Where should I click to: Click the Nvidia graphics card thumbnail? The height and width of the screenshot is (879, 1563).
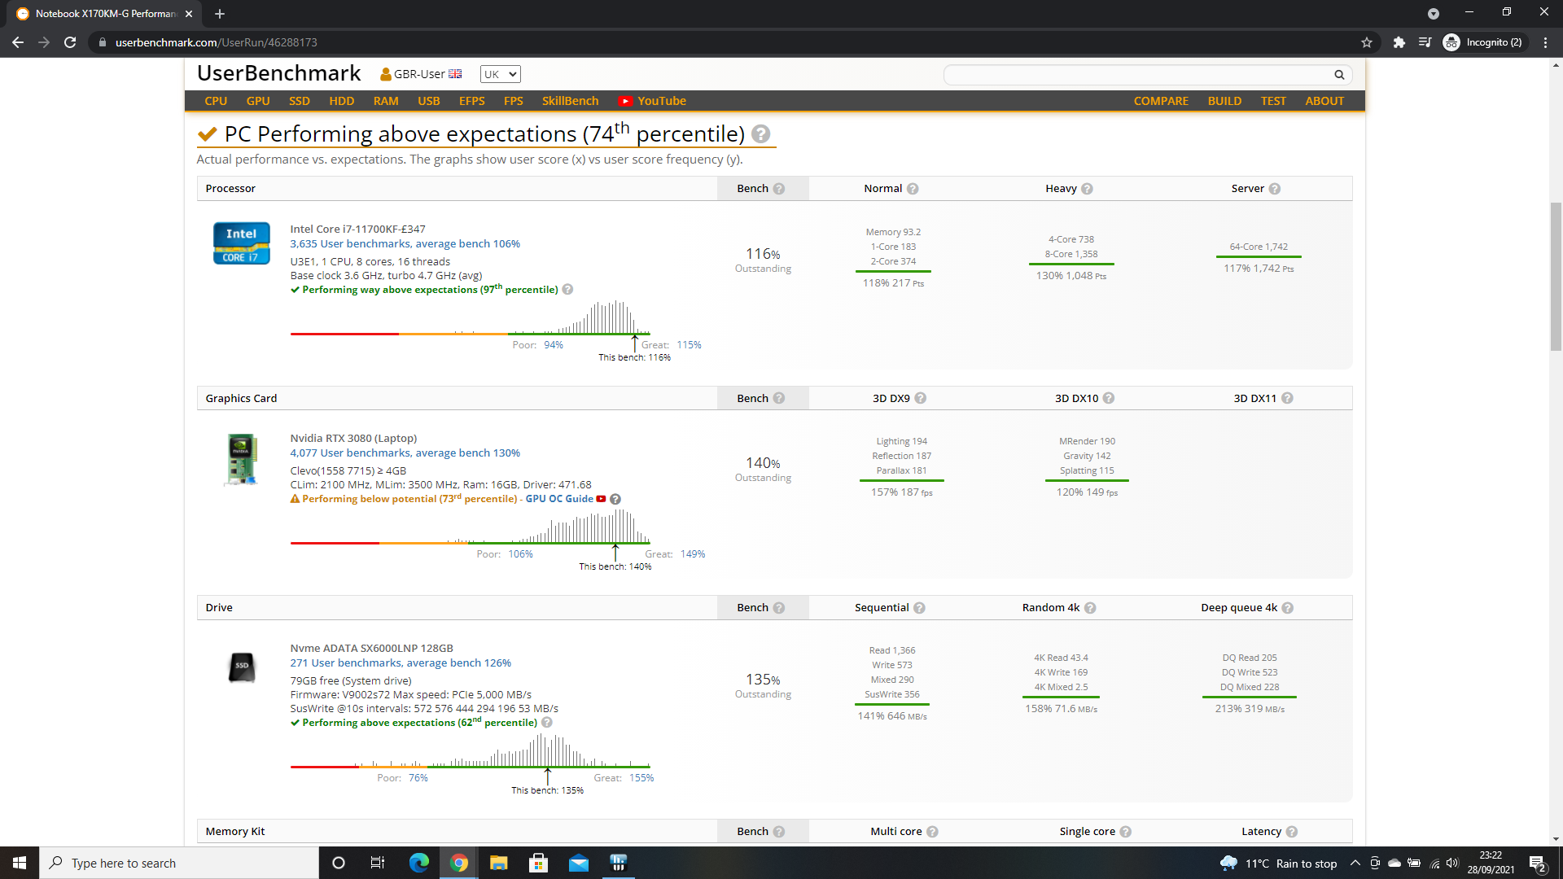pos(242,459)
